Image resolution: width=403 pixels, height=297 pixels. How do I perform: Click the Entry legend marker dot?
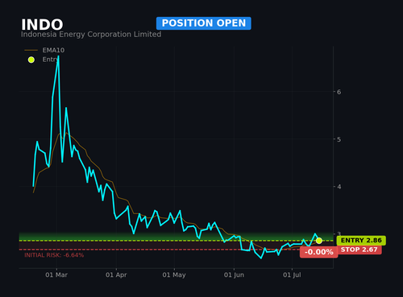click(31, 60)
